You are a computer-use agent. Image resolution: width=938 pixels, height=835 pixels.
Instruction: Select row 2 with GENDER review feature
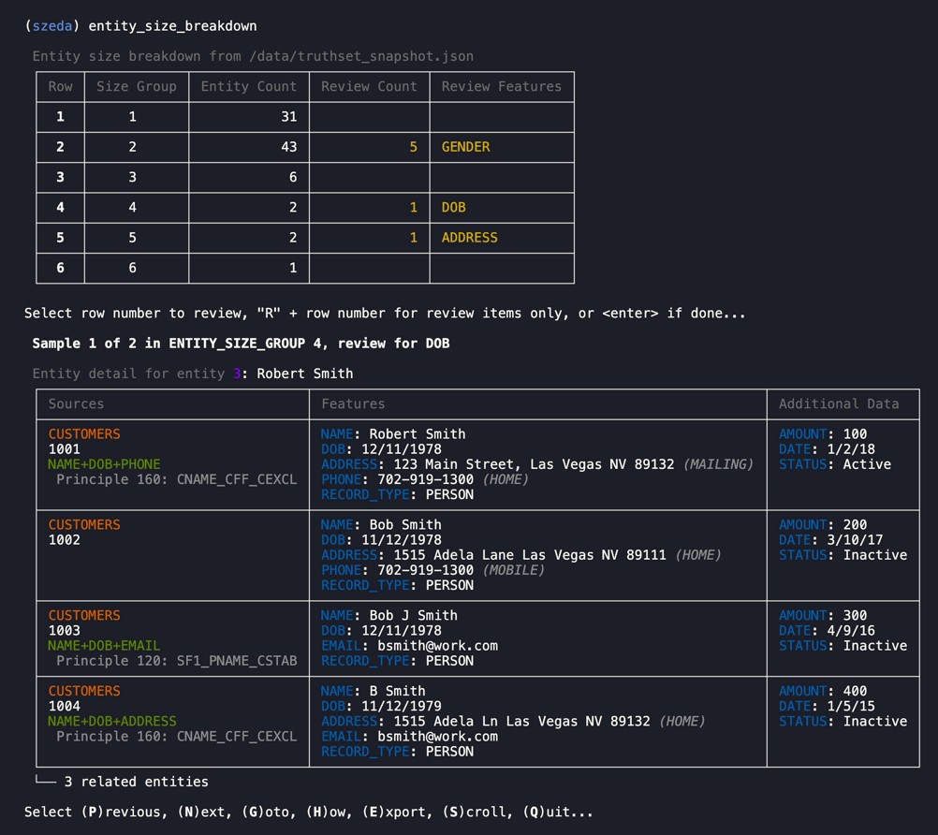(x=60, y=147)
